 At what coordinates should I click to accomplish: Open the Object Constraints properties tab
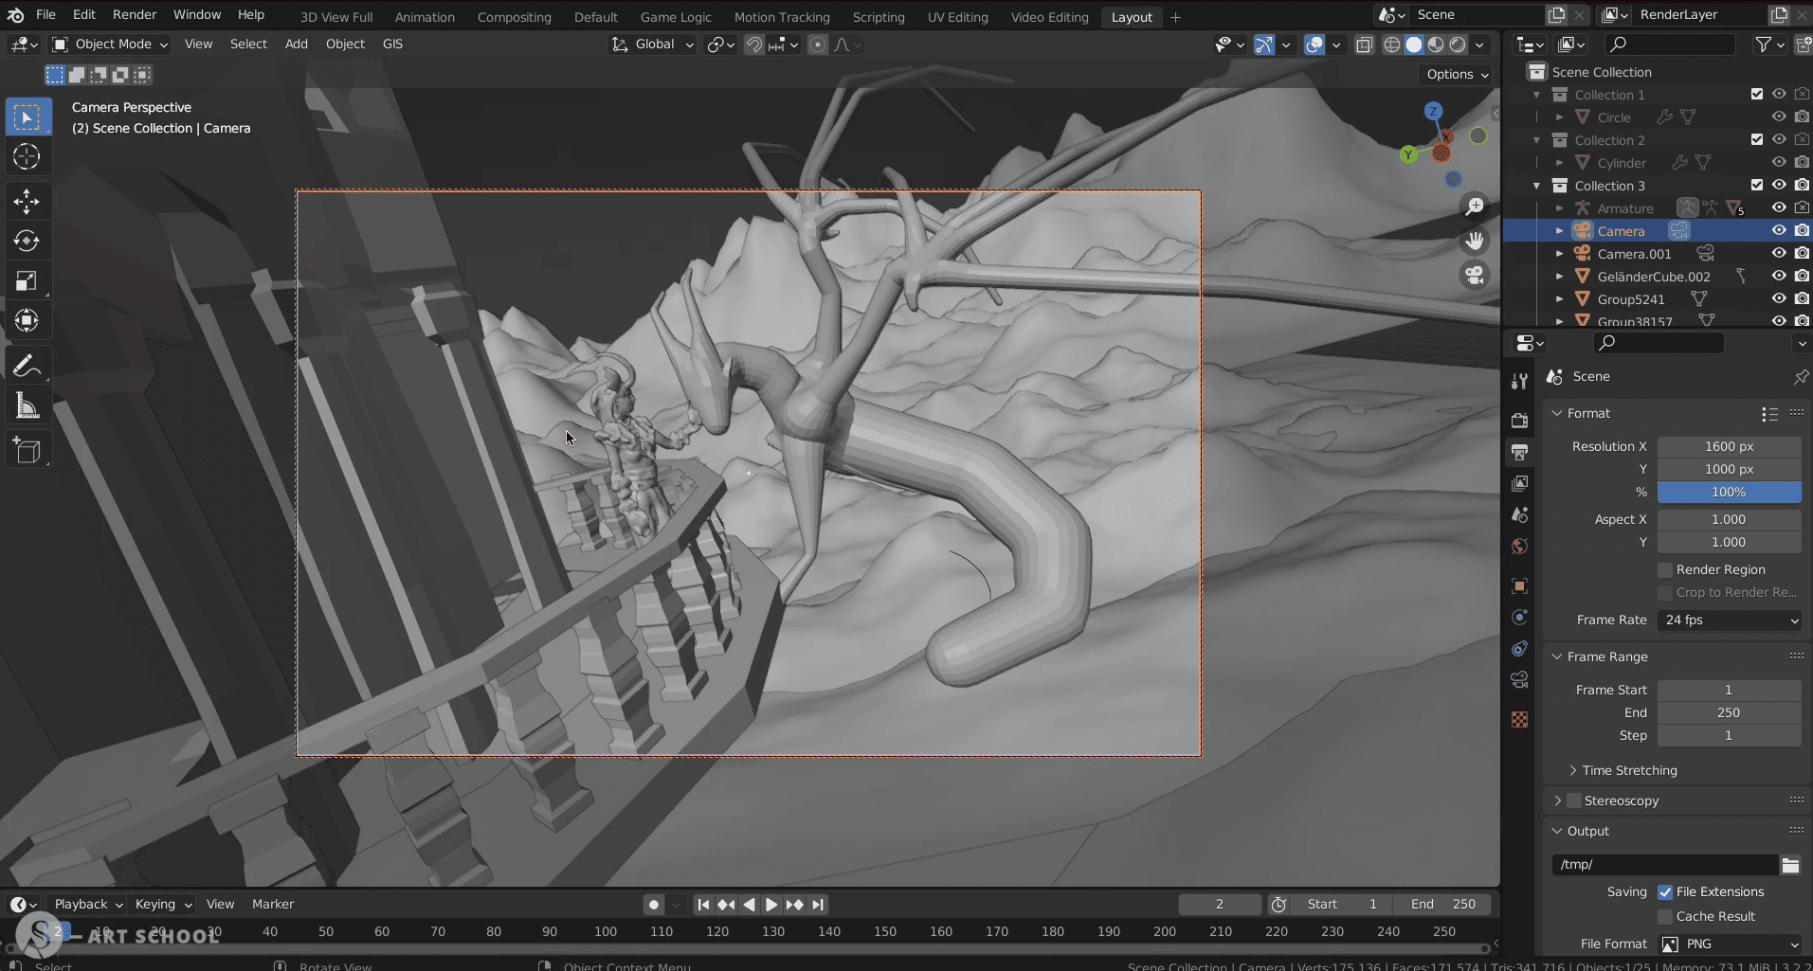coord(1519,649)
